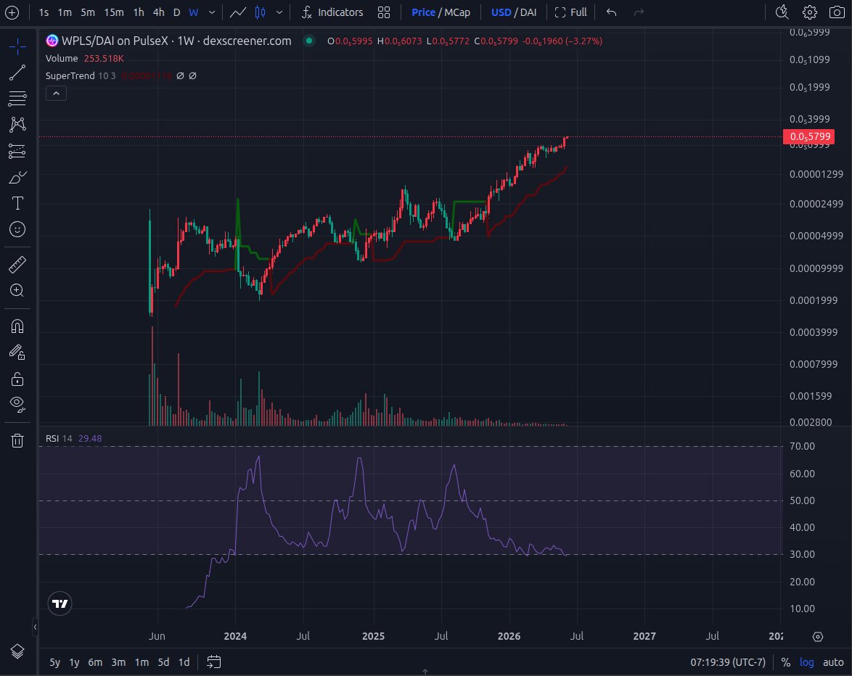Enter Full screen mode
The width and height of the screenshot is (852, 676).
coord(570,12)
